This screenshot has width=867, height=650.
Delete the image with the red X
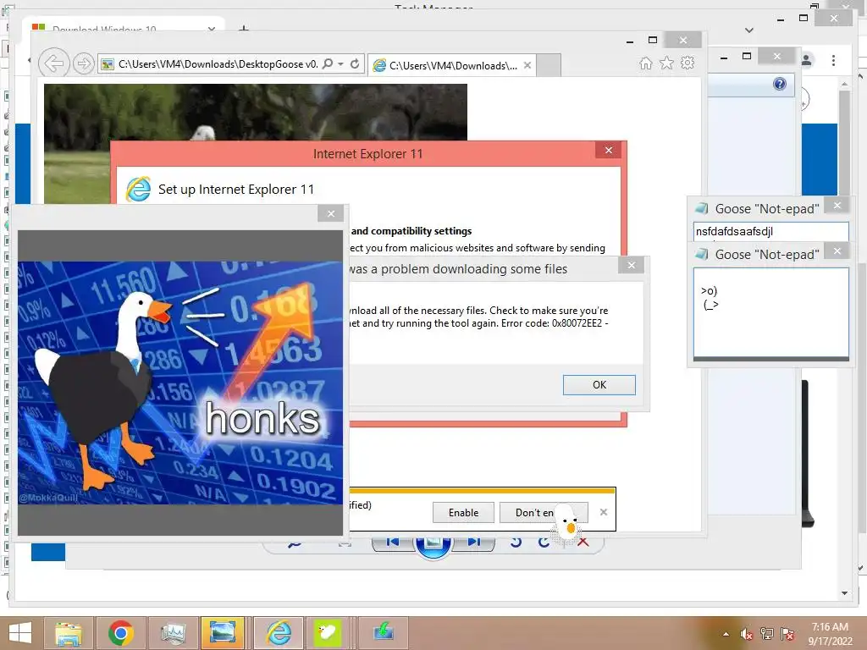[x=583, y=542]
